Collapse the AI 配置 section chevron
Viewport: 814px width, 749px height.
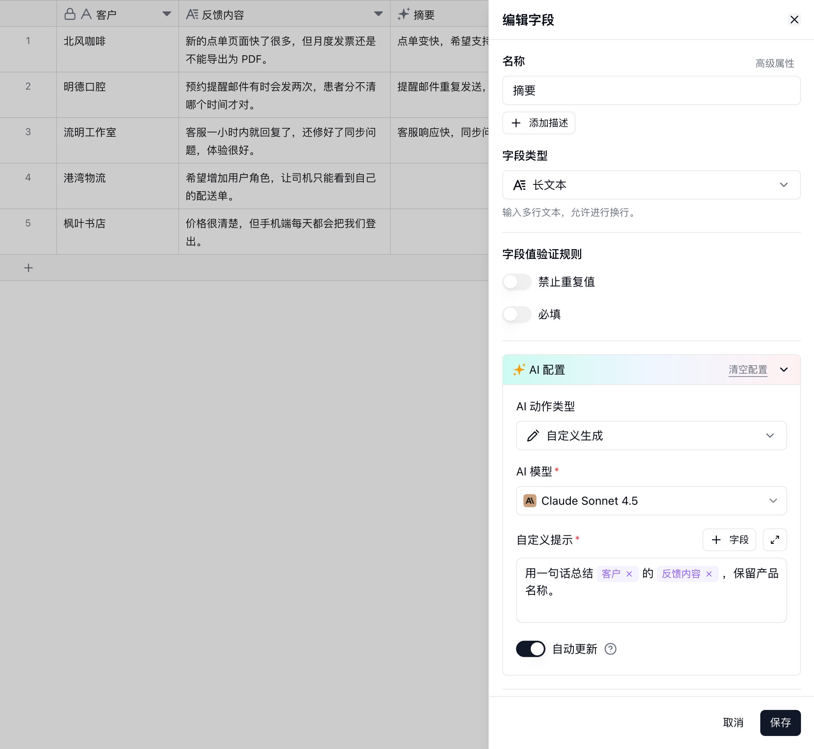point(784,370)
